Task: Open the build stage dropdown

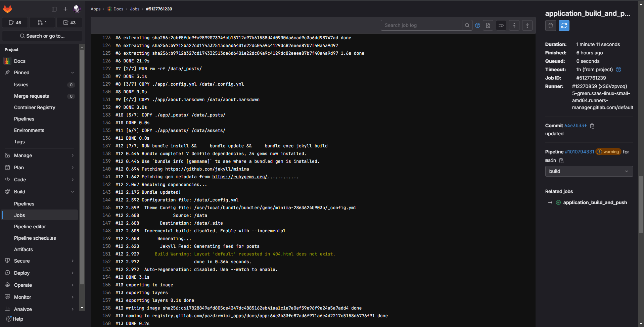Action: tap(589, 171)
